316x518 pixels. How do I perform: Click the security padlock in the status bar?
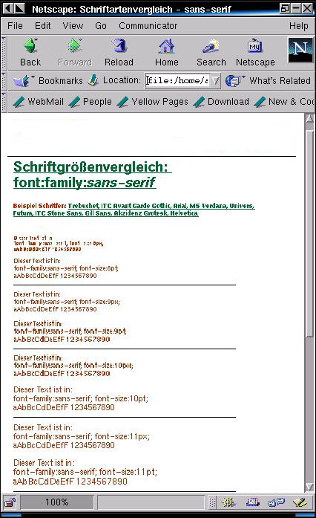pyautogui.click(x=10, y=502)
